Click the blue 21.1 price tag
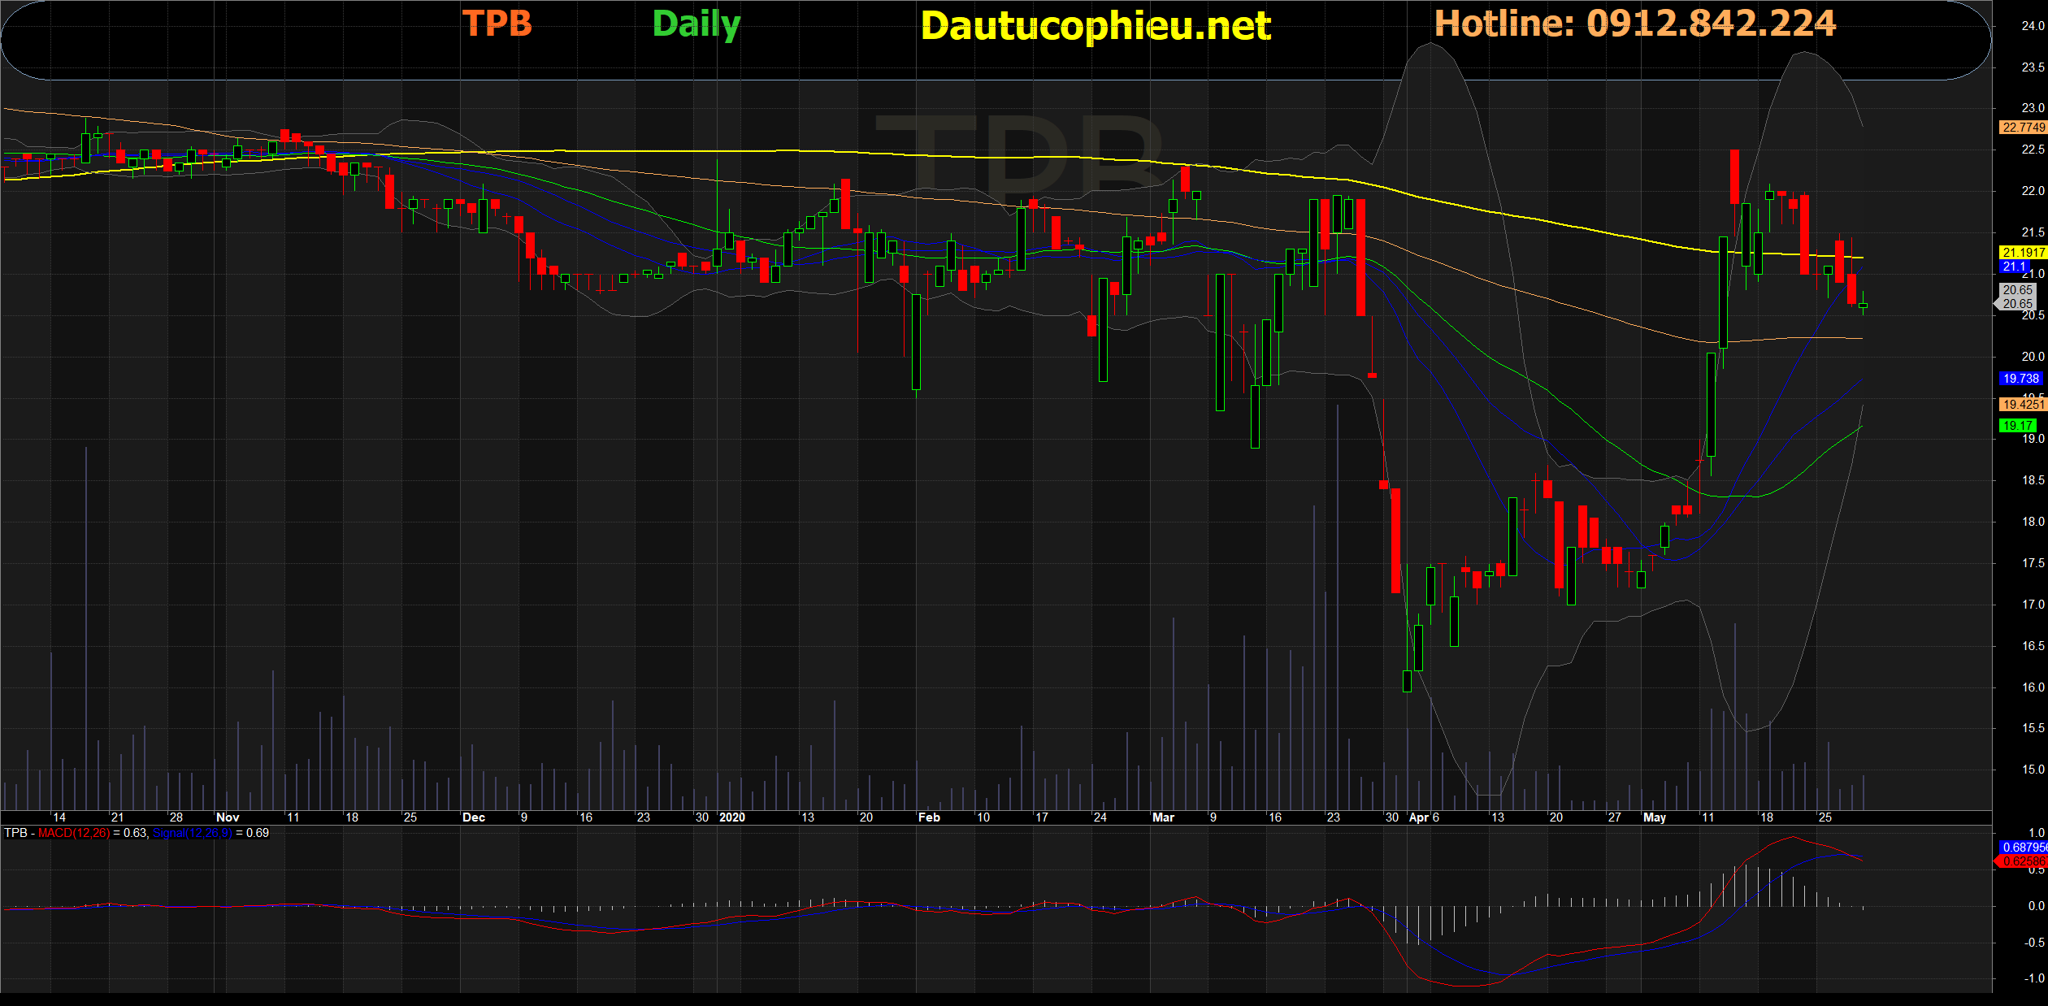 click(2014, 267)
